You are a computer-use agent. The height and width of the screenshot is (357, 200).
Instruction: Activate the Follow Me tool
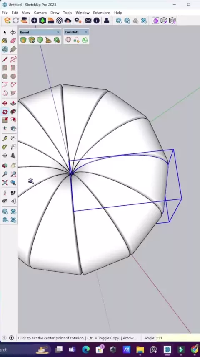tap(13, 112)
